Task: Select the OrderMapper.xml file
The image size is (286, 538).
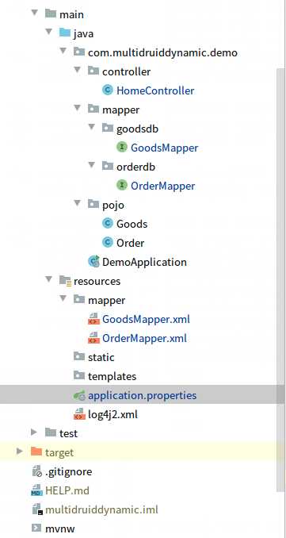Action: tap(144, 338)
